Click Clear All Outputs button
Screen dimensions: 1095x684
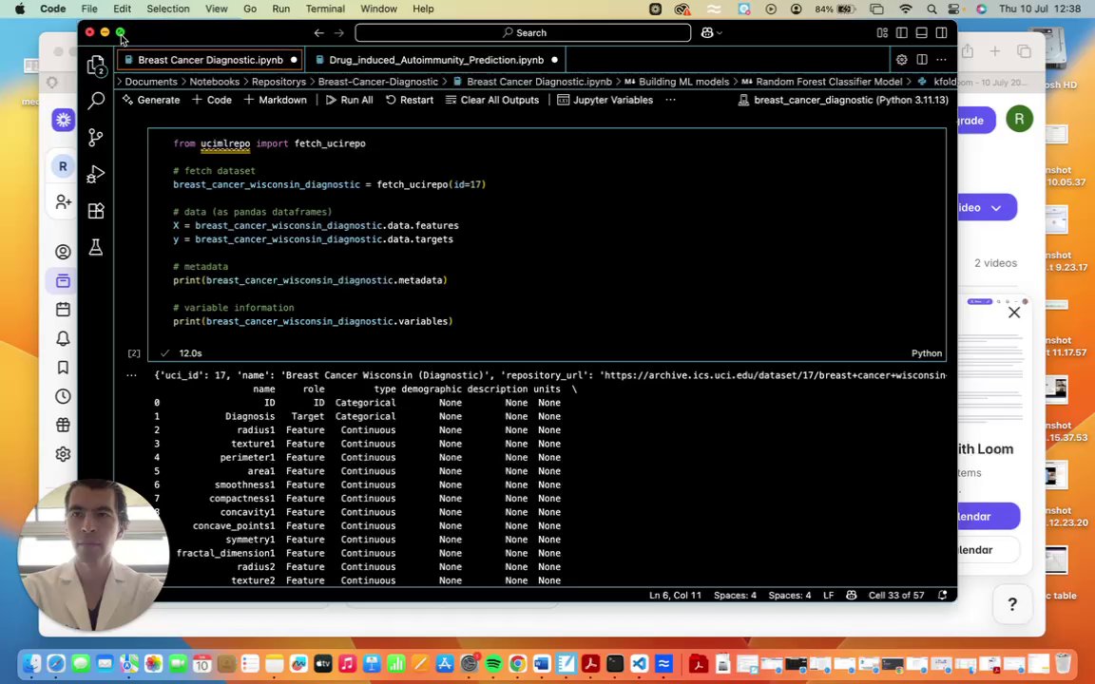point(491,100)
